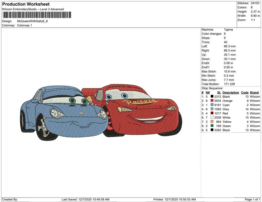Click 'Printed: 12/7/2025 10:50:53 AM'
Screen dimensions: 262x202
coord(174,199)
